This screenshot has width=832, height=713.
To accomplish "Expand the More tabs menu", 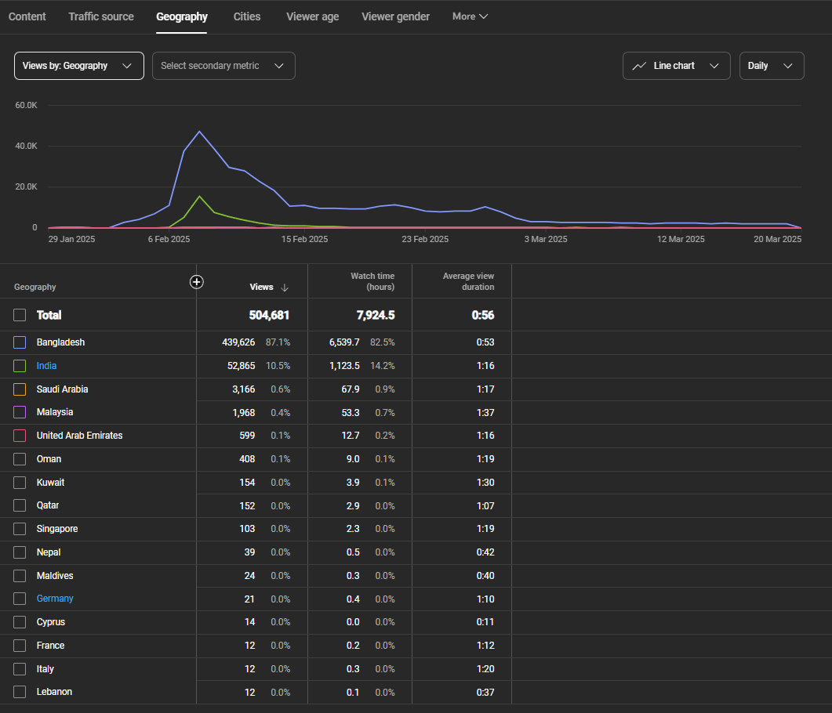I will coord(470,16).
